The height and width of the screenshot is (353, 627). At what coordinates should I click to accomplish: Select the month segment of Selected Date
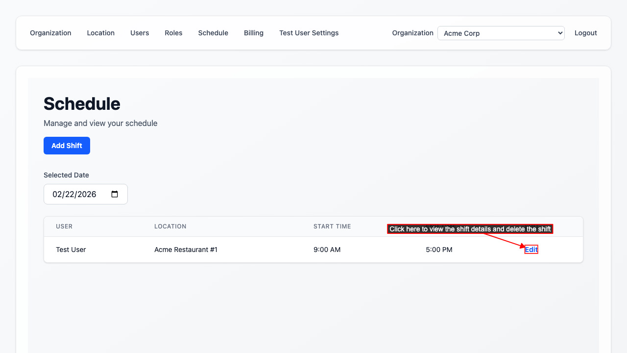click(58, 194)
